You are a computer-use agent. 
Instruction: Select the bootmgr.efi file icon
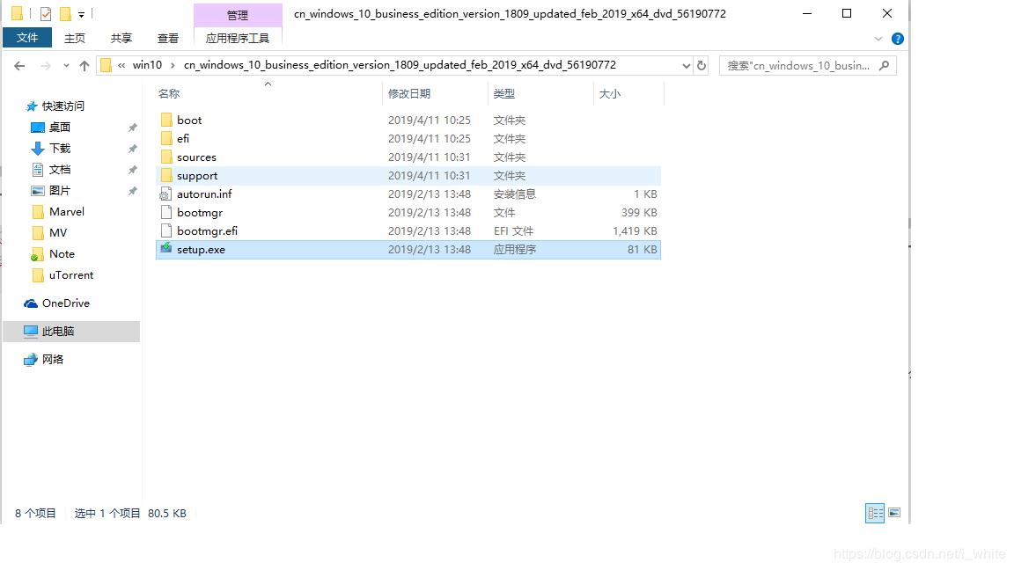click(166, 230)
